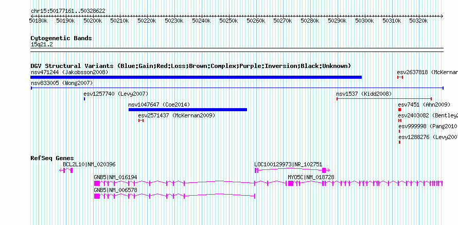Open the esv999998 (Pang2010) label
Viewport: 458px width, 225px height.
click(x=428, y=126)
